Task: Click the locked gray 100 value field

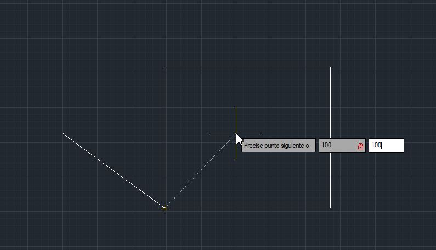Action: pos(337,146)
